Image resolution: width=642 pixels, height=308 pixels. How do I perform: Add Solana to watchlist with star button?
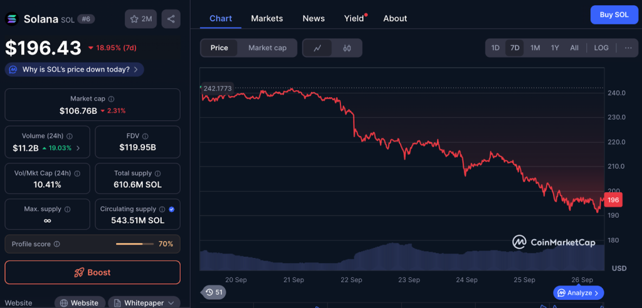tap(141, 19)
